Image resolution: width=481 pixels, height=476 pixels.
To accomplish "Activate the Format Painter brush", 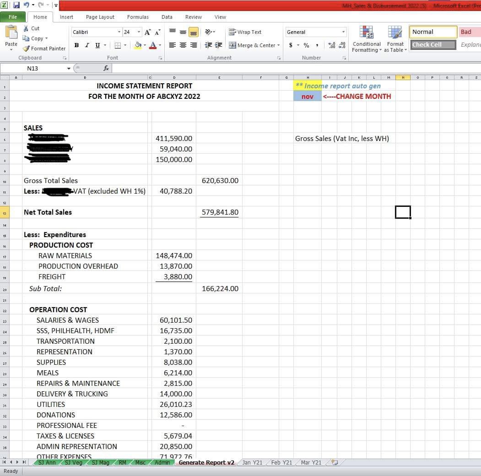I will pyautogui.click(x=27, y=49).
